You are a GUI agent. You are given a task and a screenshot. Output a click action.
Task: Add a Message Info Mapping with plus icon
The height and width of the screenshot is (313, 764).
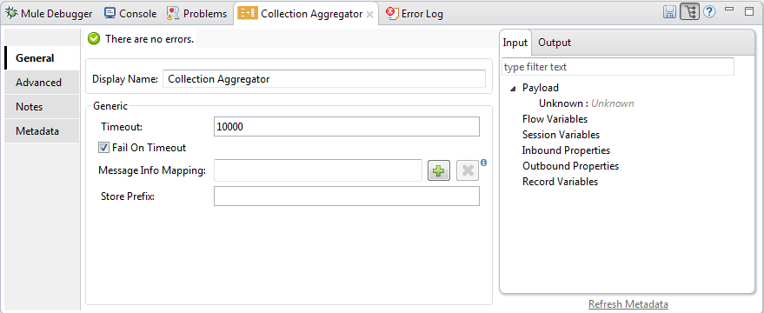439,170
